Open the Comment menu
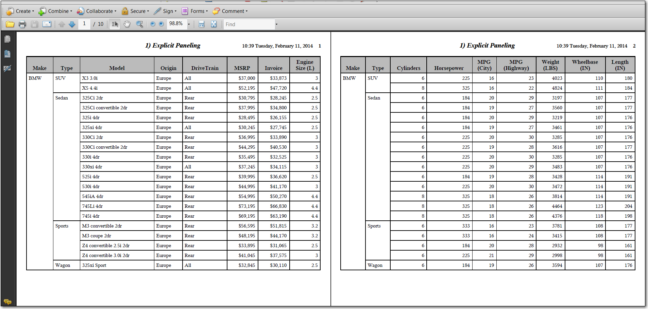Screen dimensions: 648x309 [231, 11]
